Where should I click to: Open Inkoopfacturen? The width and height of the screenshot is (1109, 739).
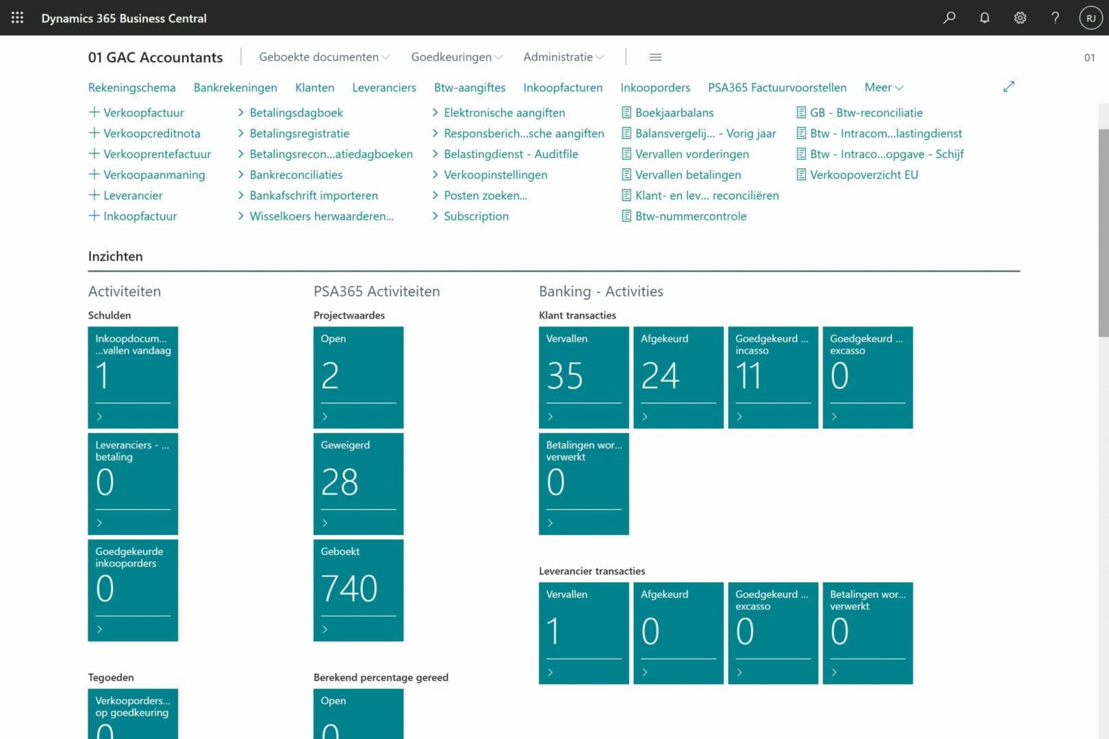(563, 87)
